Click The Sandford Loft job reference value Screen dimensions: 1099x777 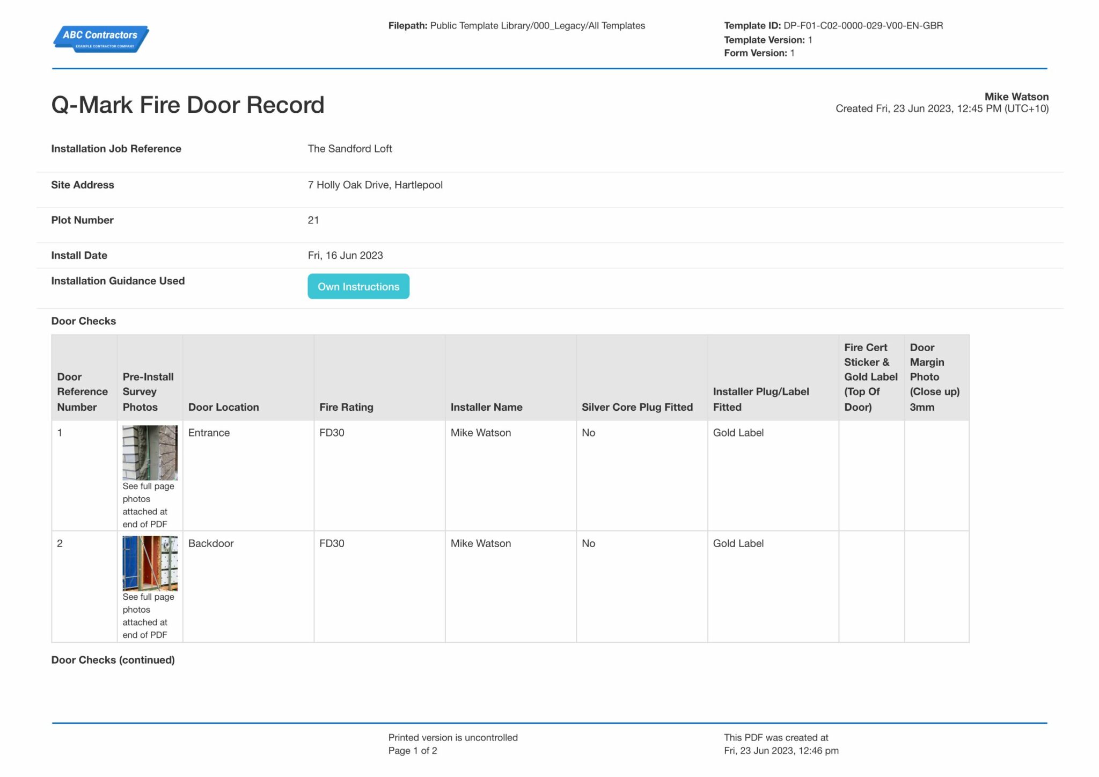pyautogui.click(x=350, y=149)
